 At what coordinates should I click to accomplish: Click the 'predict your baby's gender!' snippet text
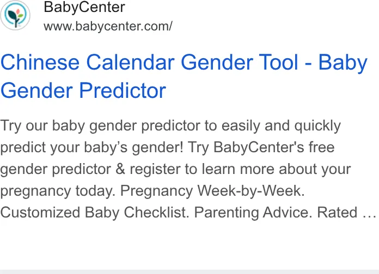point(92,147)
